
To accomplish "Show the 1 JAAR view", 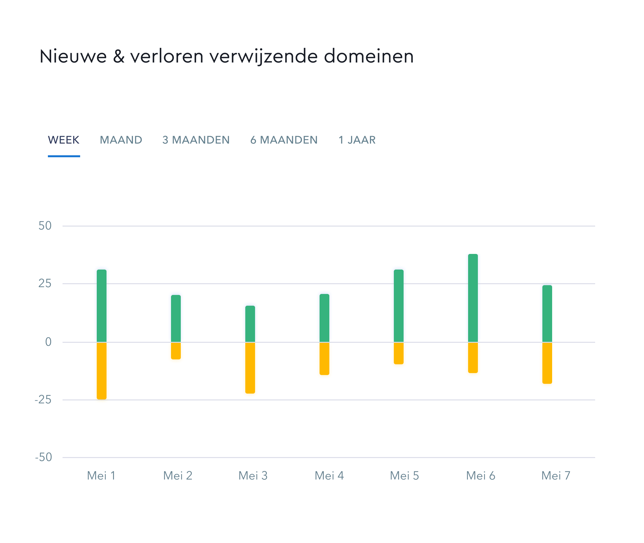I will 357,140.
